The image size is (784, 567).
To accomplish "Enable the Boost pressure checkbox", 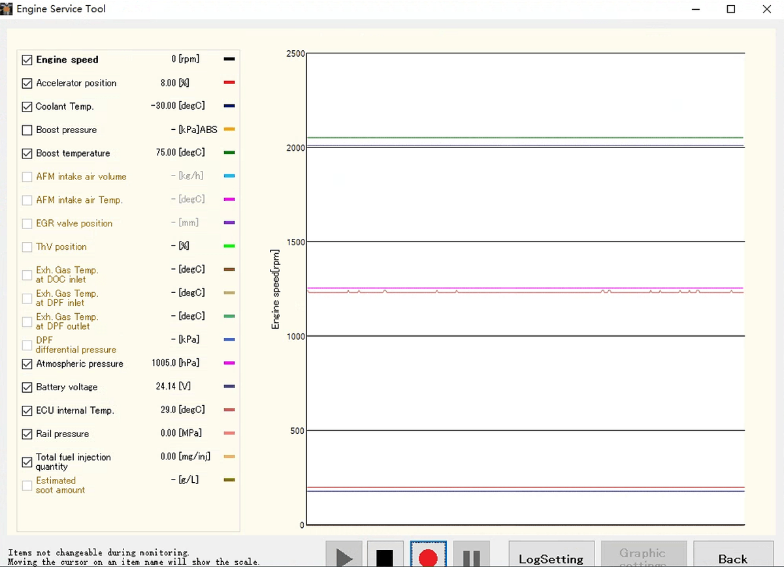I will 27,130.
